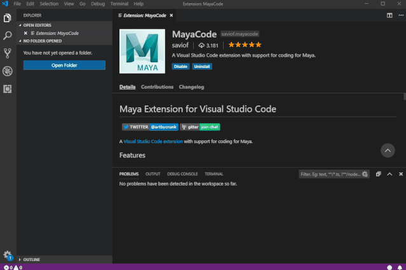Image resolution: width=406 pixels, height=270 pixels.
Task: Open notifications bell in status bar
Action: coord(400,267)
